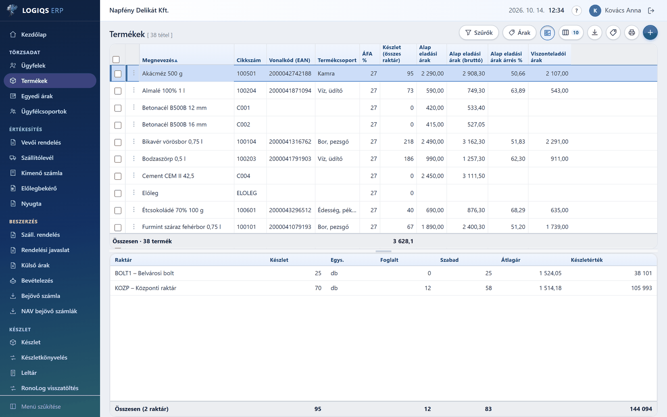This screenshot has width=667, height=417.
Task: Add new product with plus button
Action: (650, 33)
